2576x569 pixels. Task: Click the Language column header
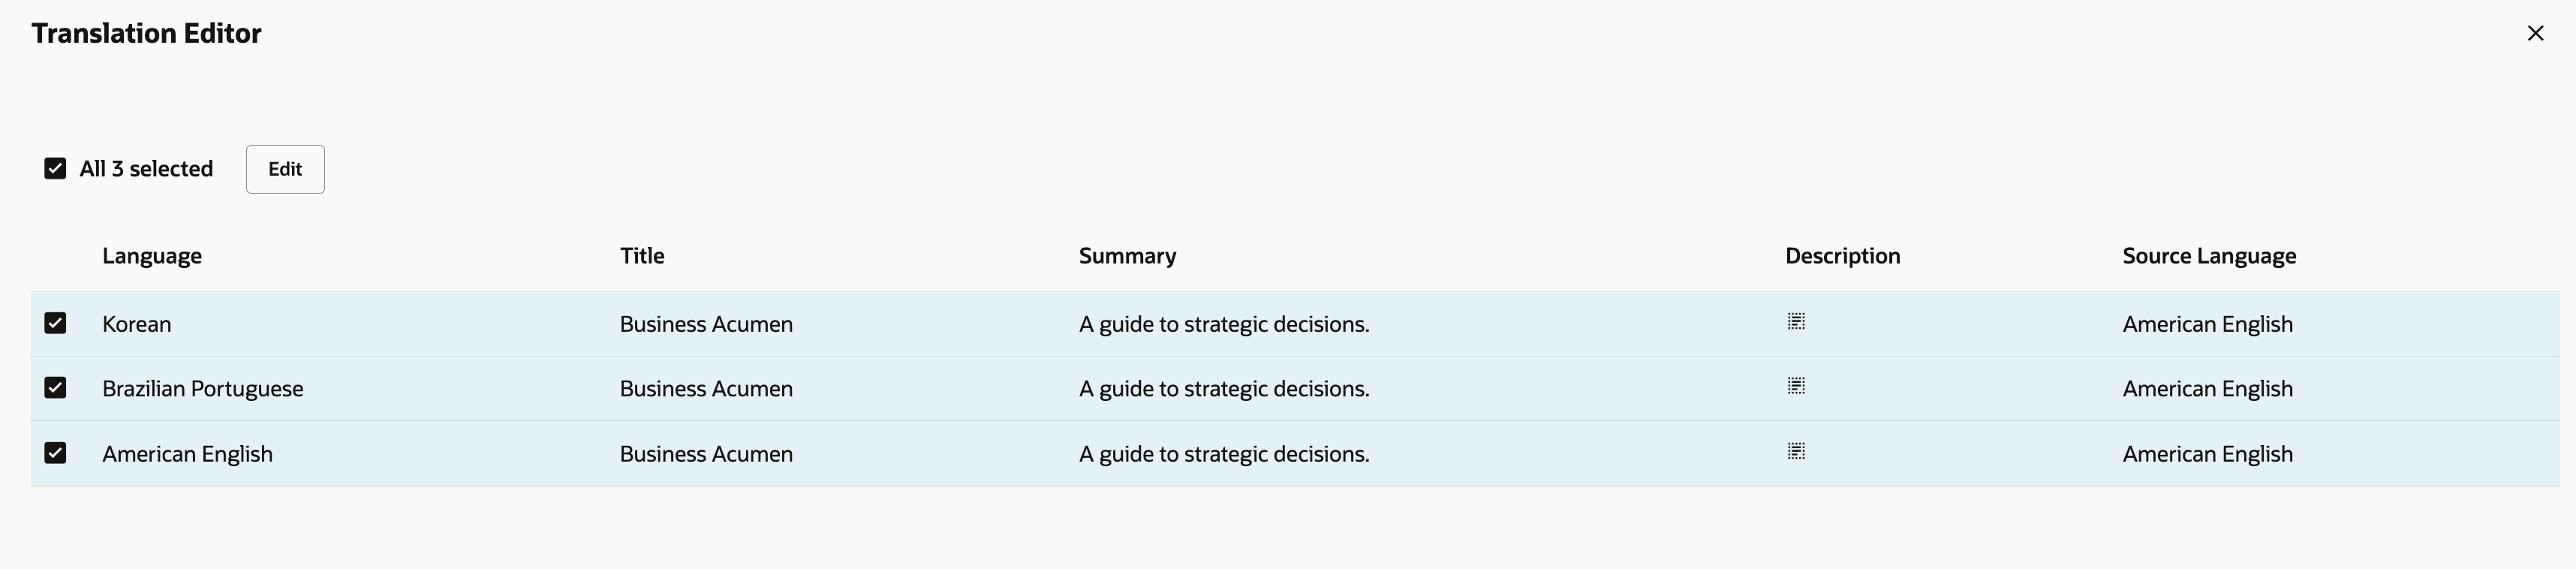[x=152, y=256]
